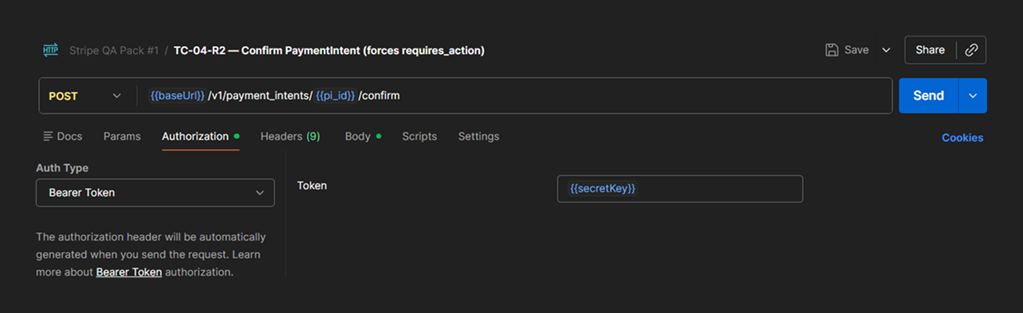Click the Save floppy disk icon
The height and width of the screenshot is (313, 1023).
pyautogui.click(x=831, y=50)
